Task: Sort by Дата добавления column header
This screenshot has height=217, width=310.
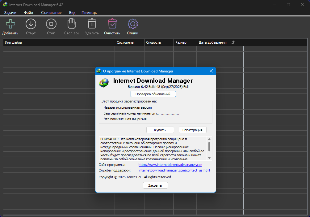Action: pos(212,42)
